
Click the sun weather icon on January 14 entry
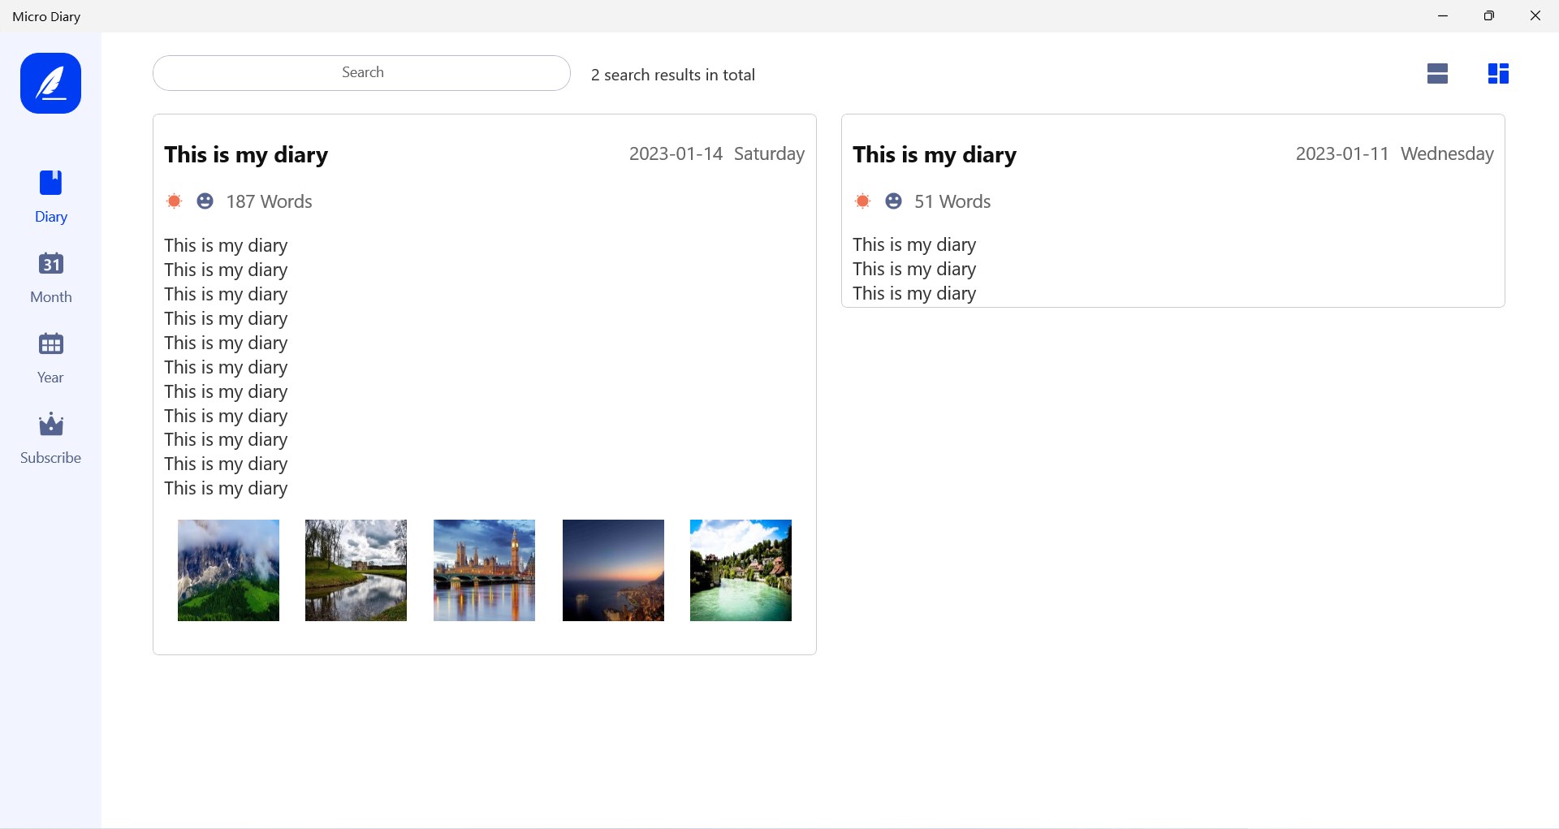coord(173,201)
